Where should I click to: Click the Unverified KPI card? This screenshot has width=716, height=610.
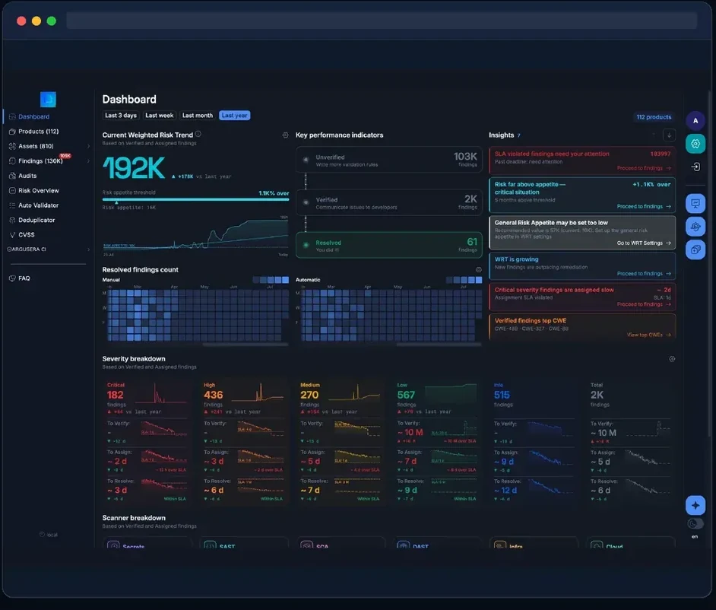pos(389,160)
